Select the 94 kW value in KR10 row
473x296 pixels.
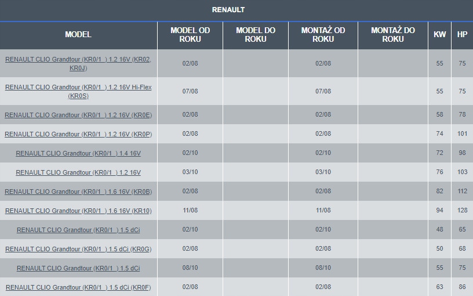pos(439,210)
